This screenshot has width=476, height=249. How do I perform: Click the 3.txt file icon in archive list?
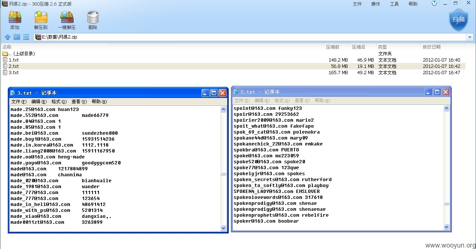click(5, 72)
